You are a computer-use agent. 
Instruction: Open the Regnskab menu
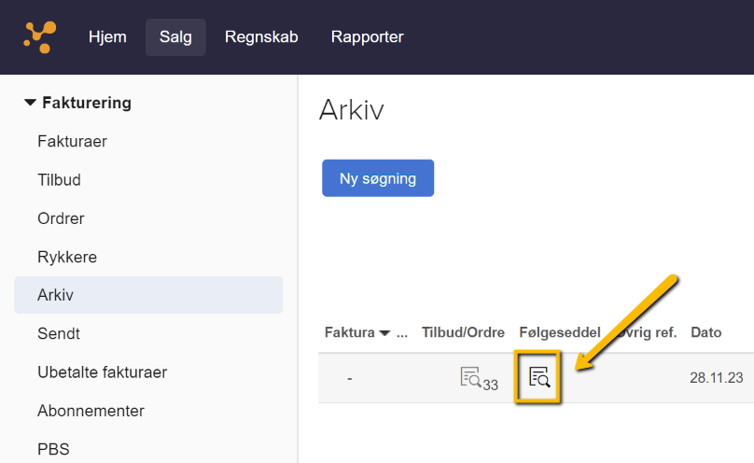point(261,37)
